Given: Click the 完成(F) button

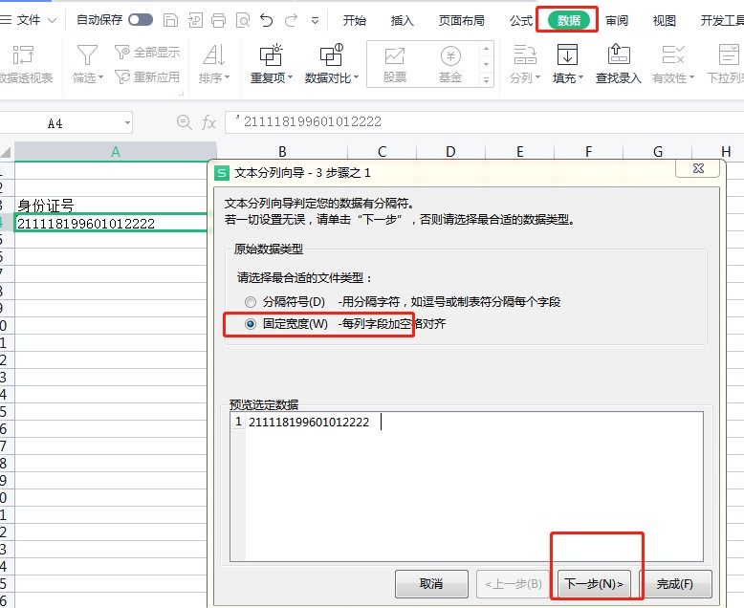Looking at the screenshot, I should pyautogui.click(x=675, y=584).
